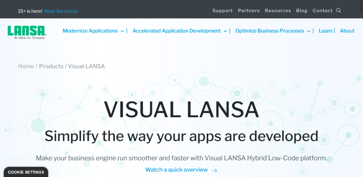Click the Visual LANSA breadcrumb text

(x=86, y=66)
